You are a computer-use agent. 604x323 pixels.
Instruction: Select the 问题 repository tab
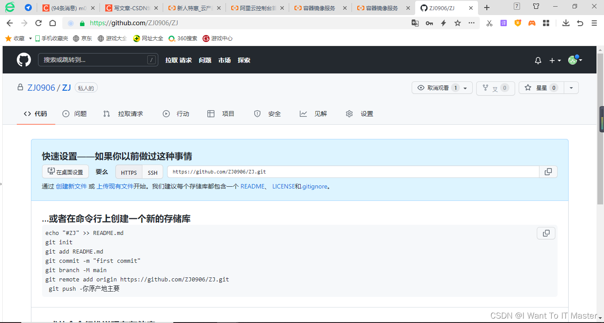(75, 114)
